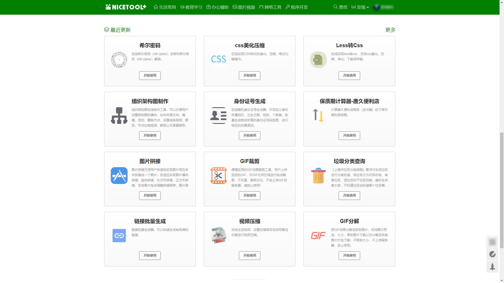Open the 程序开发 navigation menu
The height and width of the screenshot is (283, 504).
(x=296, y=7)
